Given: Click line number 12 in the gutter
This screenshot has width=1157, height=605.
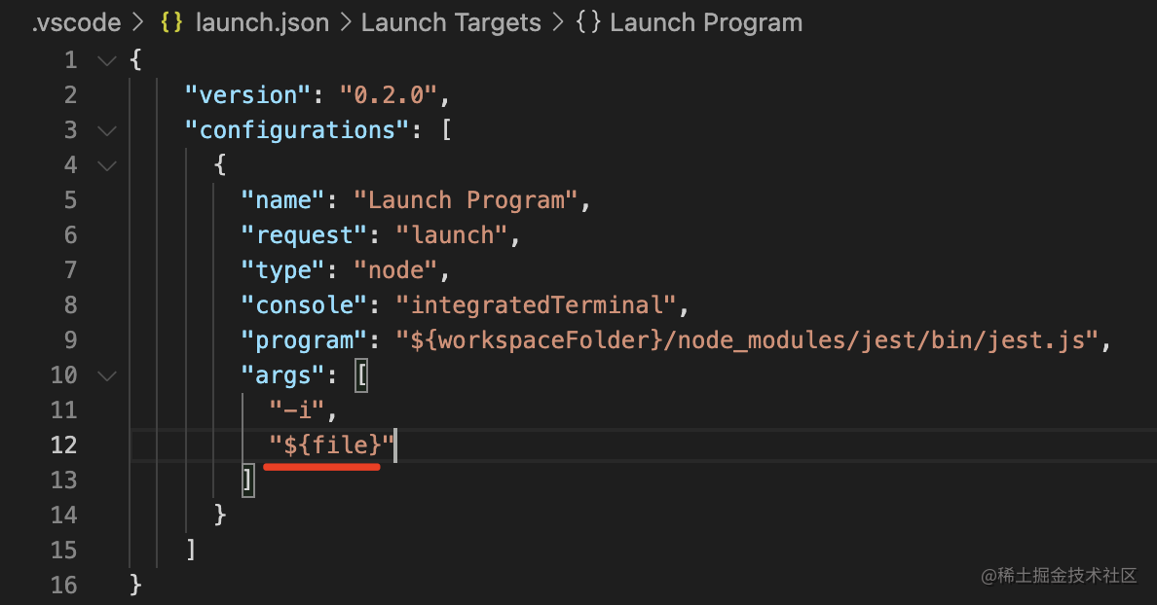Looking at the screenshot, I should coord(63,445).
